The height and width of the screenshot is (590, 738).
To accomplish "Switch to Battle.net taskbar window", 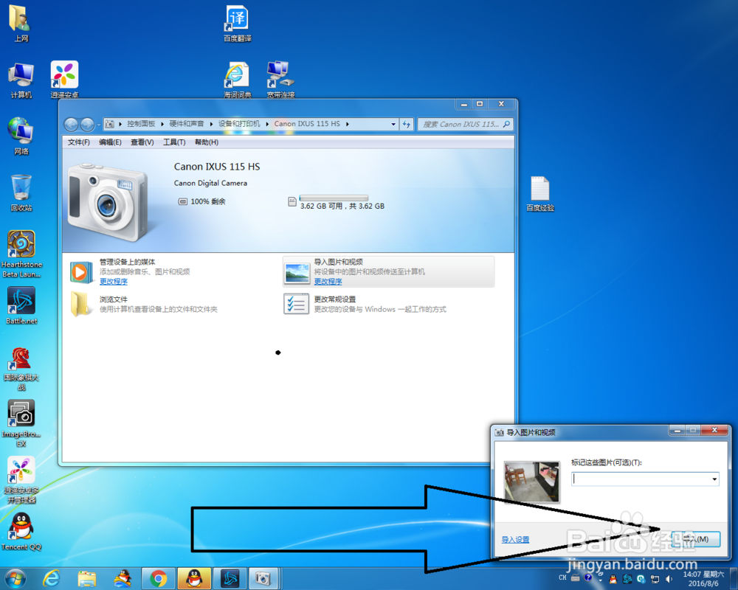I will pos(230,579).
